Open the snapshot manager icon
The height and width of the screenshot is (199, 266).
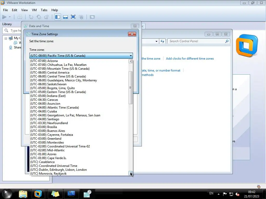(x=46, y=17)
